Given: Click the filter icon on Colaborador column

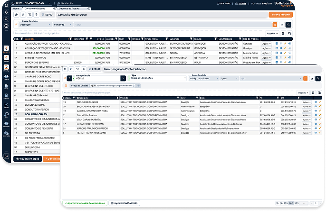Looking at the screenshot, I should [x=117, y=98].
